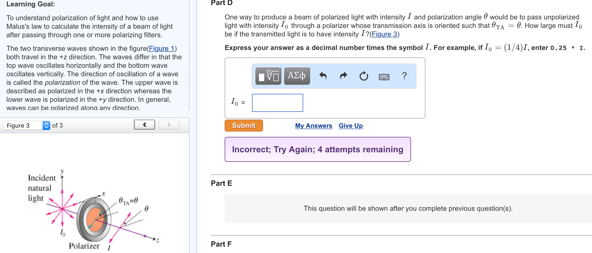Open the Figure 3 selector dropdown

pos(27,125)
